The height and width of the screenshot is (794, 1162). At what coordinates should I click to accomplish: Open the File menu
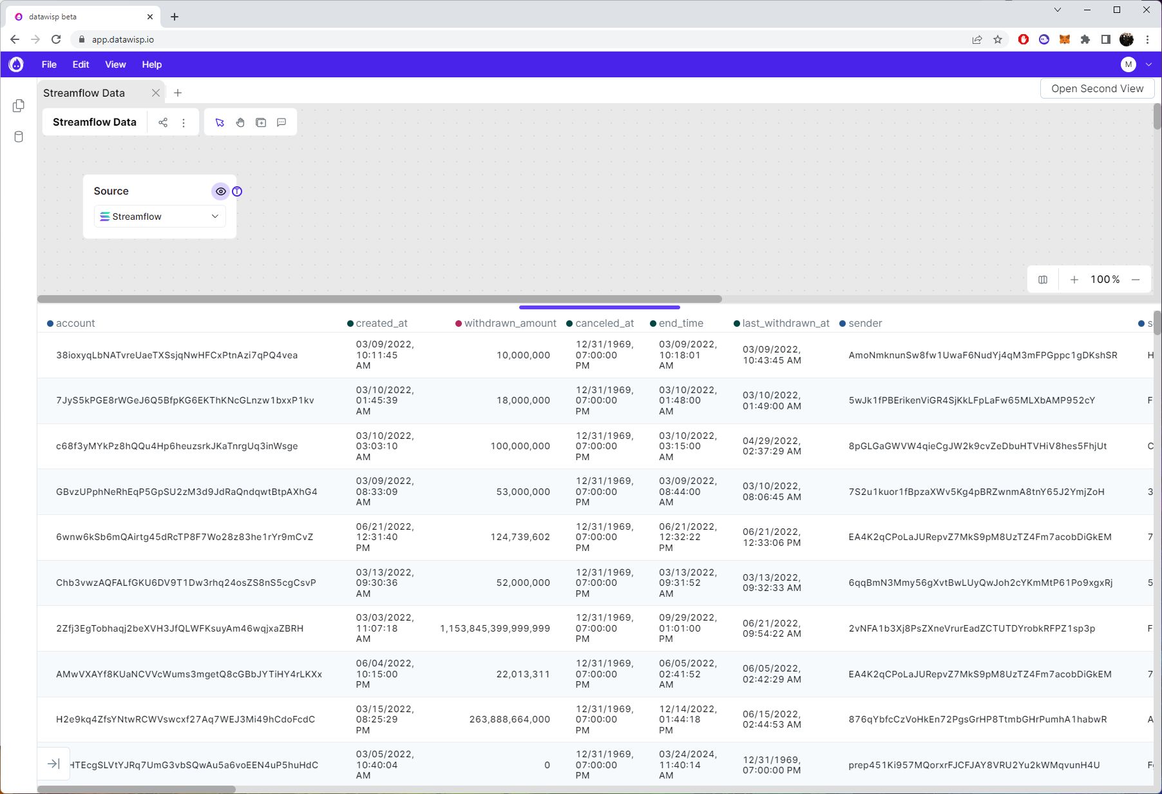click(x=49, y=64)
